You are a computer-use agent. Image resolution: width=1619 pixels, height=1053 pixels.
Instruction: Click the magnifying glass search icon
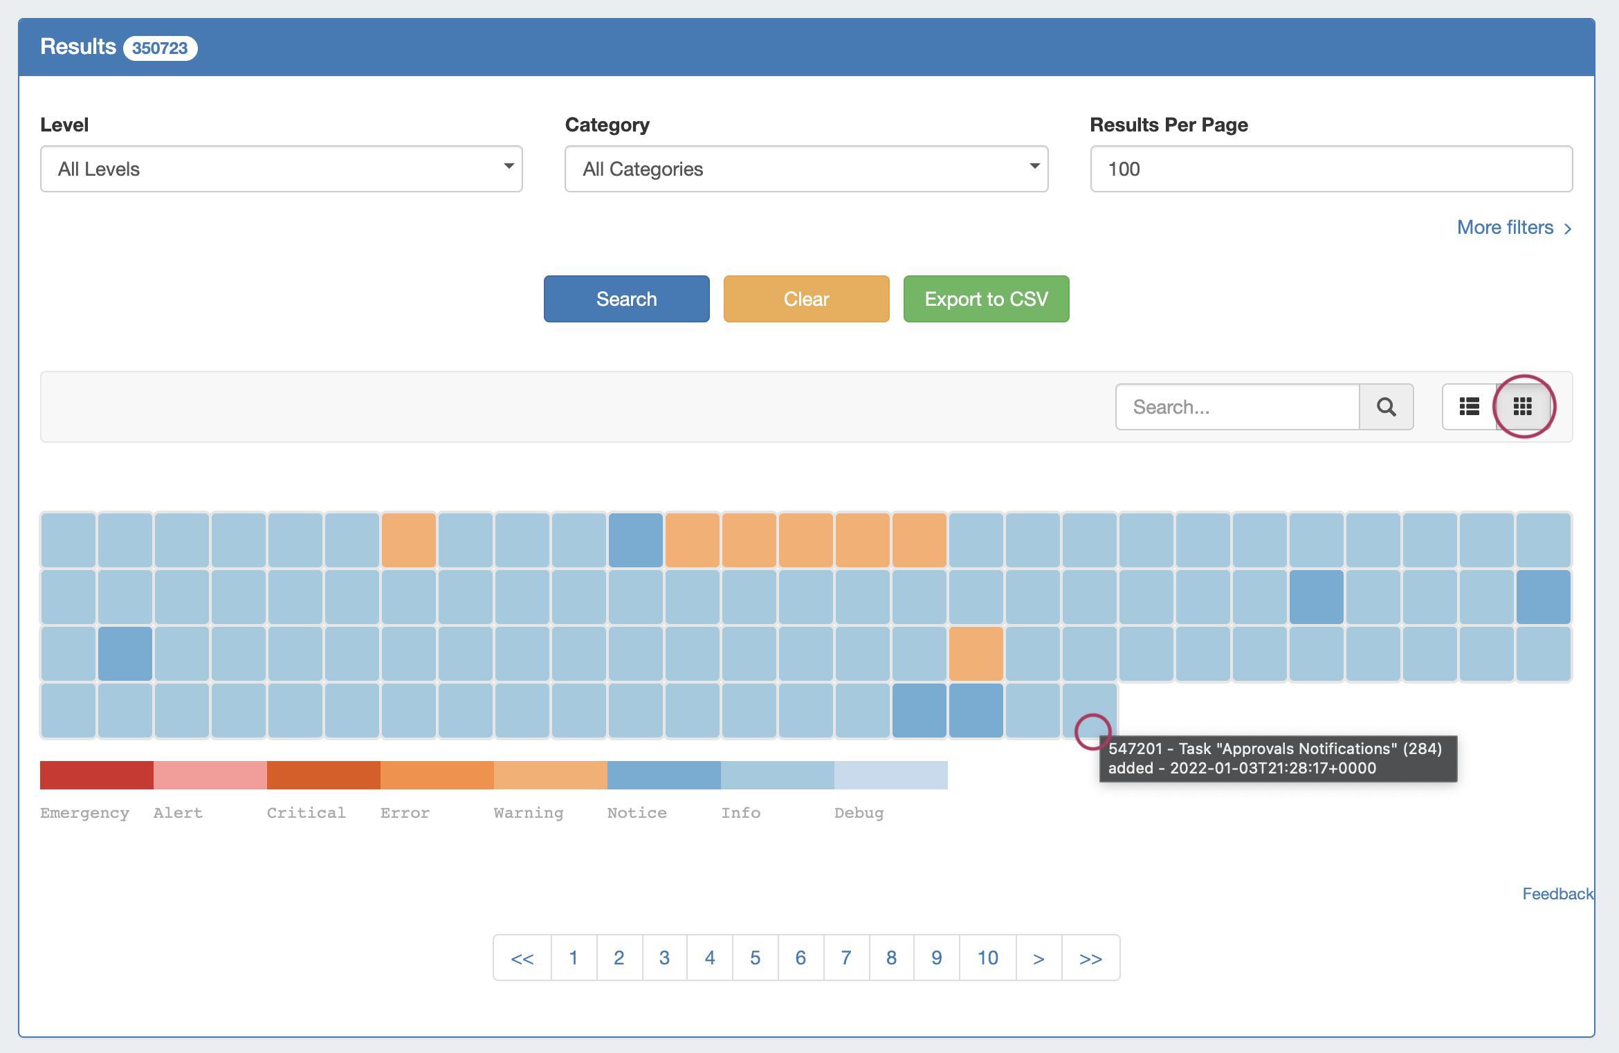coord(1386,407)
